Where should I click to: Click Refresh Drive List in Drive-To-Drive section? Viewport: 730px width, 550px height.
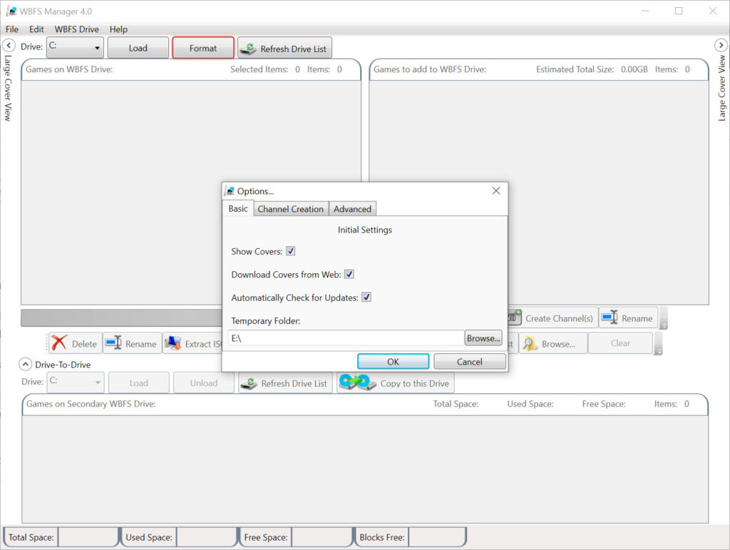[x=285, y=383]
